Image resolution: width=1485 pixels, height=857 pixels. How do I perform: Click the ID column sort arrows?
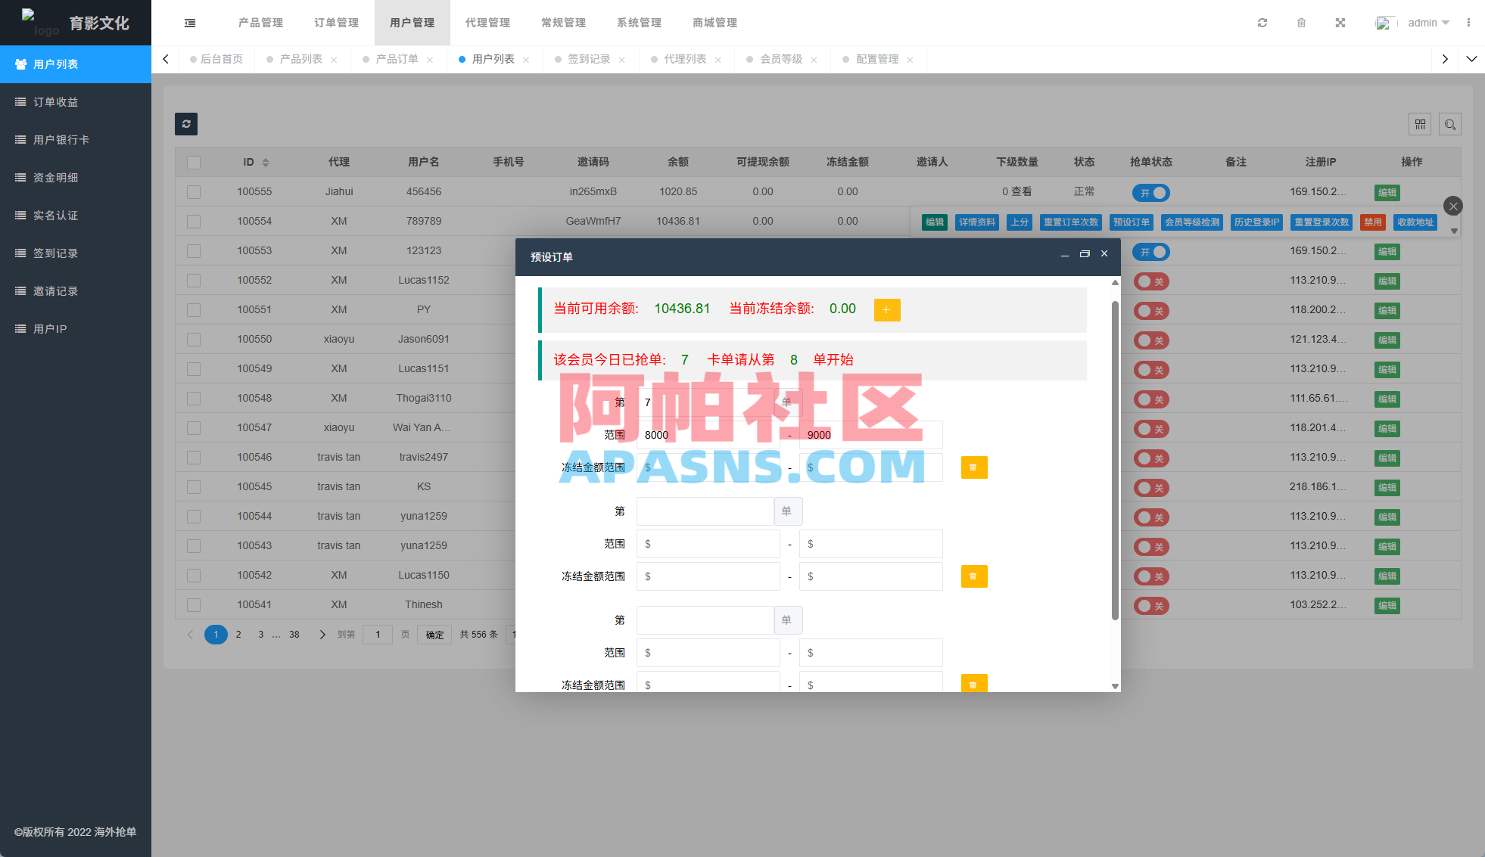(x=266, y=162)
